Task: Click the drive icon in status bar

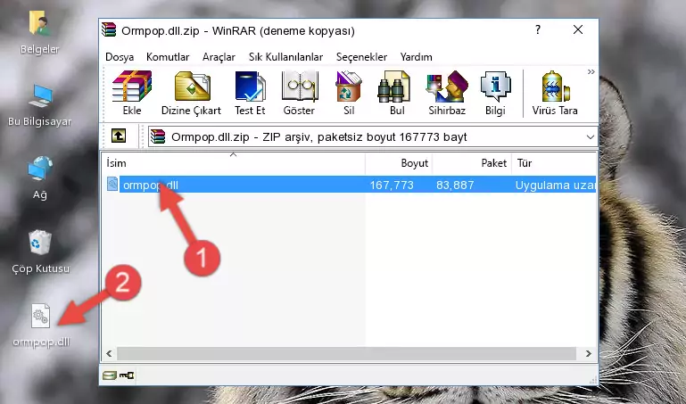Action: [110, 375]
